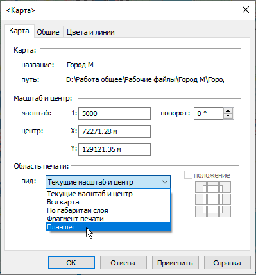Choose 'Фрагмент печати' option
The image size is (256, 275).
pyautogui.click(x=108, y=219)
